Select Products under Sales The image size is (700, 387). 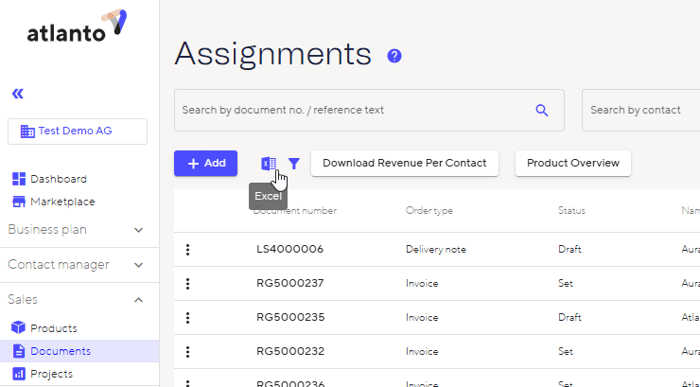(53, 328)
